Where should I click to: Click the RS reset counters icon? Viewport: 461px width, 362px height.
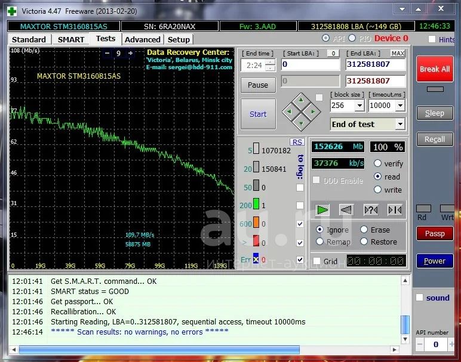(297, 142)
